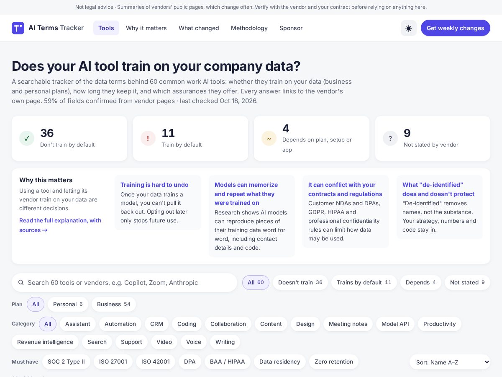Open the Sort: Name A–Z dropdown
Image resolution: width=502 pixels, height=377 pixels.
point(450,362)
